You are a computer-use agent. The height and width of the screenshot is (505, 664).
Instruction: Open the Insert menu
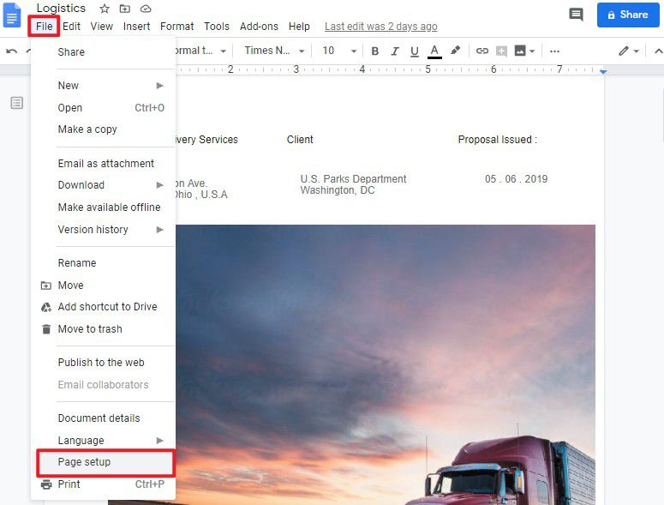pyautogui.click(x=136, y=27)
